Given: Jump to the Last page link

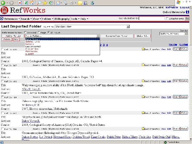Looking at the screenshot, I should [184, 45].
